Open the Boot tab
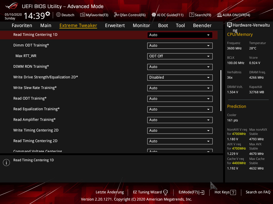Image resolution: width=273 pixels, height=204 pixels. pos(163,25)
